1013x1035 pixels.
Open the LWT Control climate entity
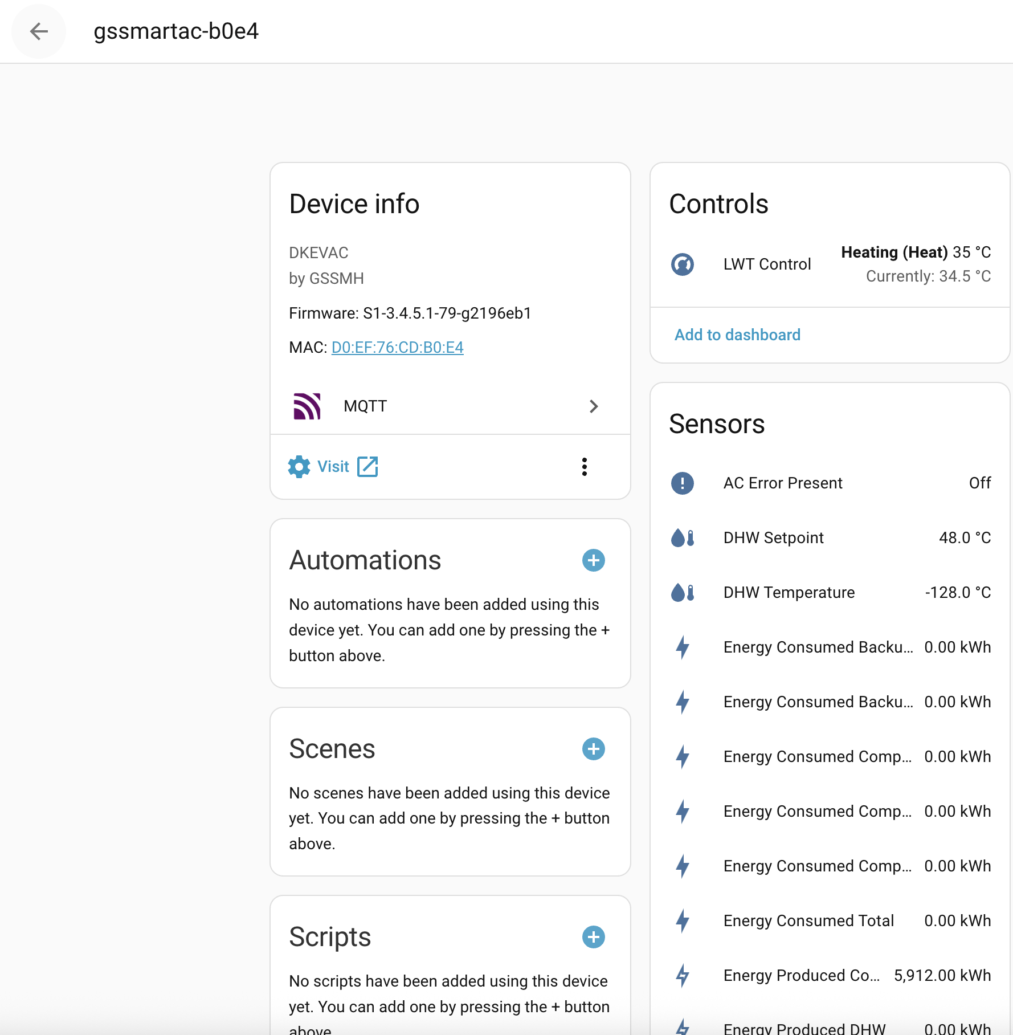[x=767, y=264]
